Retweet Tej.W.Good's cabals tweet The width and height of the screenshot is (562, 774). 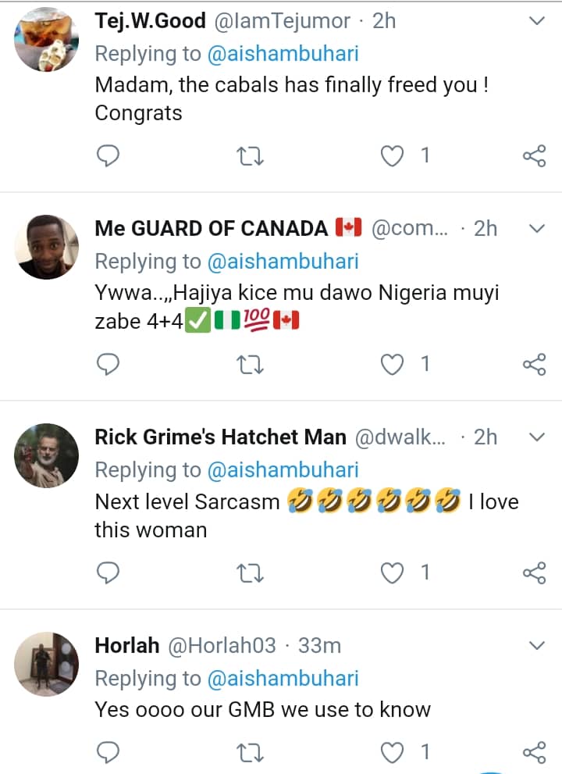tap(250, 156)
